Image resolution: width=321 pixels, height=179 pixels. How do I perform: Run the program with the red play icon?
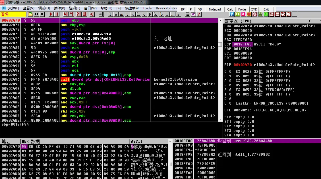(x=51, y=14)
